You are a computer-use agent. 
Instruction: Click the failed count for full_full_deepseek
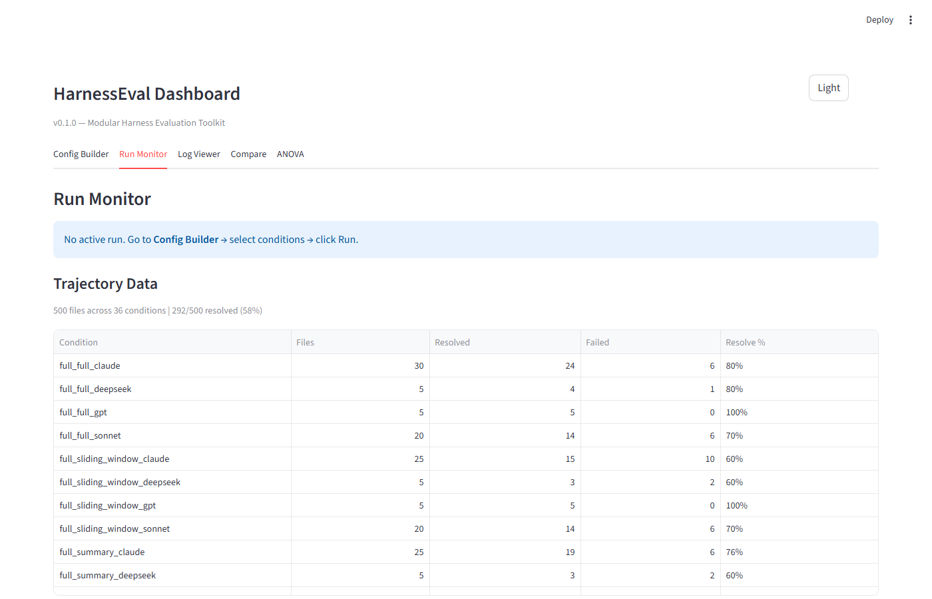click(x=712, y=389)
